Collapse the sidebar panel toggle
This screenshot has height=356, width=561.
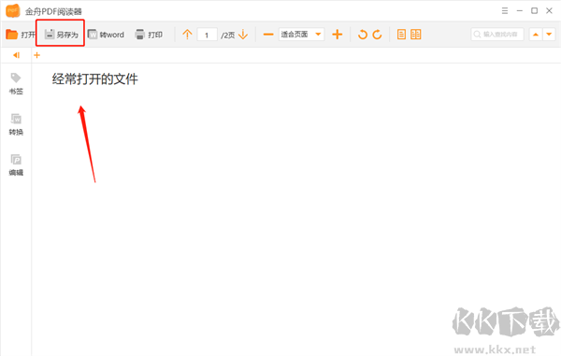16,55
